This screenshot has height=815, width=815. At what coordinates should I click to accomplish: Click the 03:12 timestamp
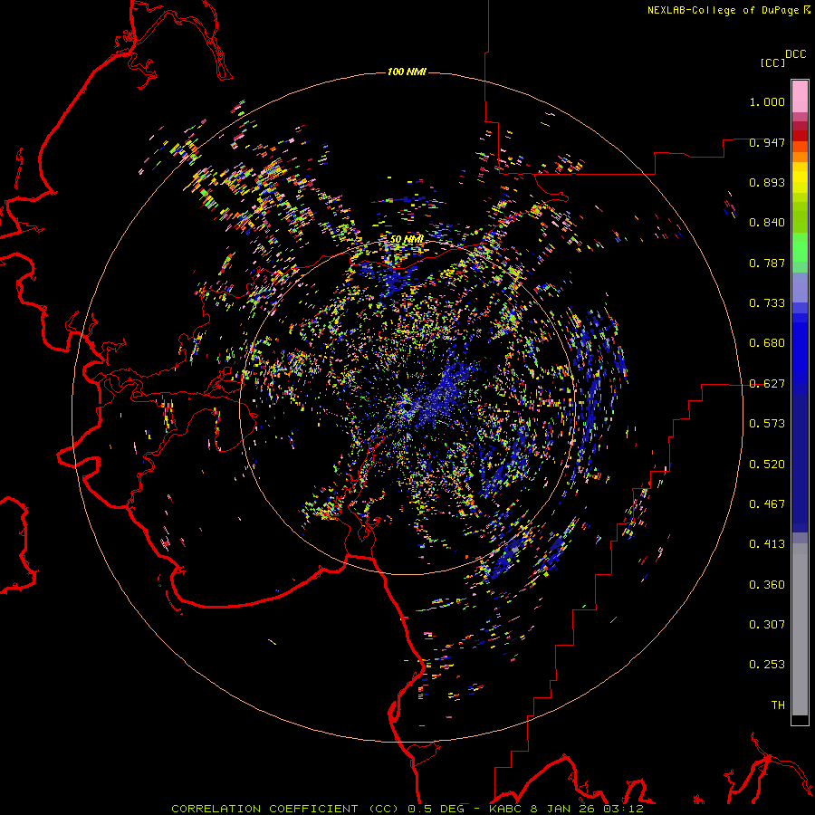[x=623, y=809]
